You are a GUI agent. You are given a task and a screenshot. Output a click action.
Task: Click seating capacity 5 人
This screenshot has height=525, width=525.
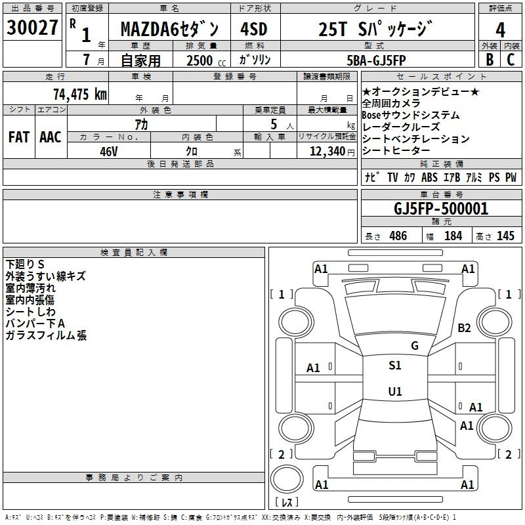(x=282, y=125)
